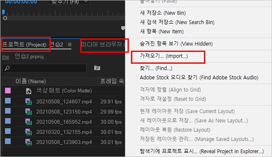Screen dimensions: 272x157
Task: Click the blue label swatch of 20210508_123903.mp4
Action: pyautogui.click(x=8, y=141)
